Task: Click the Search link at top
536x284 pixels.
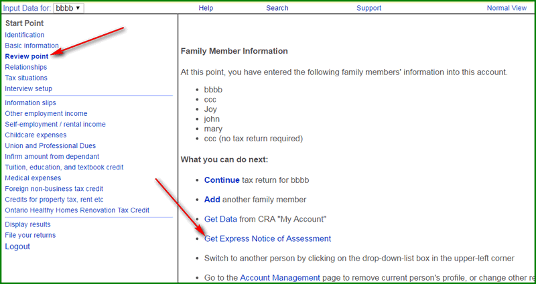Action: (277, 8)
